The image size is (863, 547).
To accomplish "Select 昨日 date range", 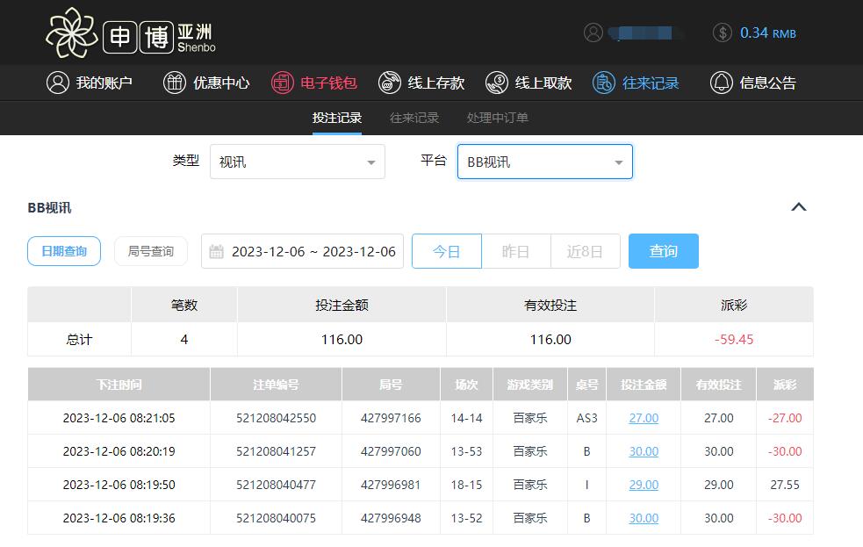I will 515,251.
